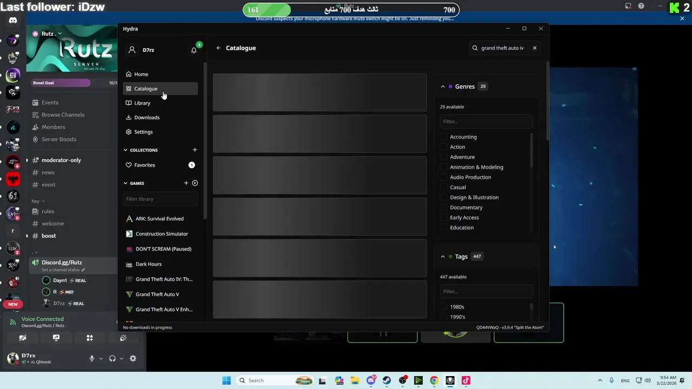Show hidden icons in system tray
Image resolution: width=692 pixels, height=389 pixels.
[x=600, y=380]
